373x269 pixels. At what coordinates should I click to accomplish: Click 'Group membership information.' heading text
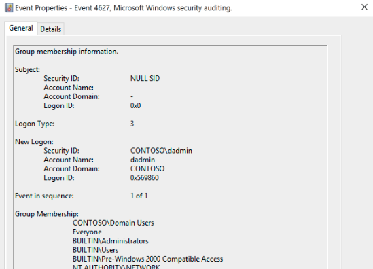coord(67,52)
